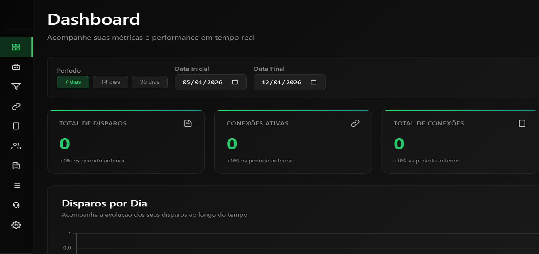Click the 0 value under Total de Conexões
Screen dimensions: 539x254
pos(399,144)
